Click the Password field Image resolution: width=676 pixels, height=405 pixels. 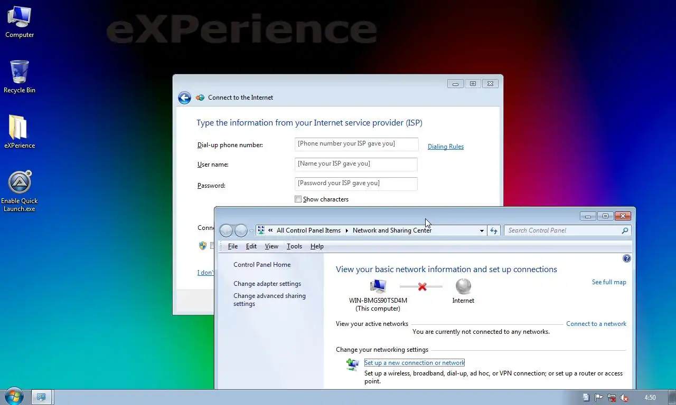(356, 184)
